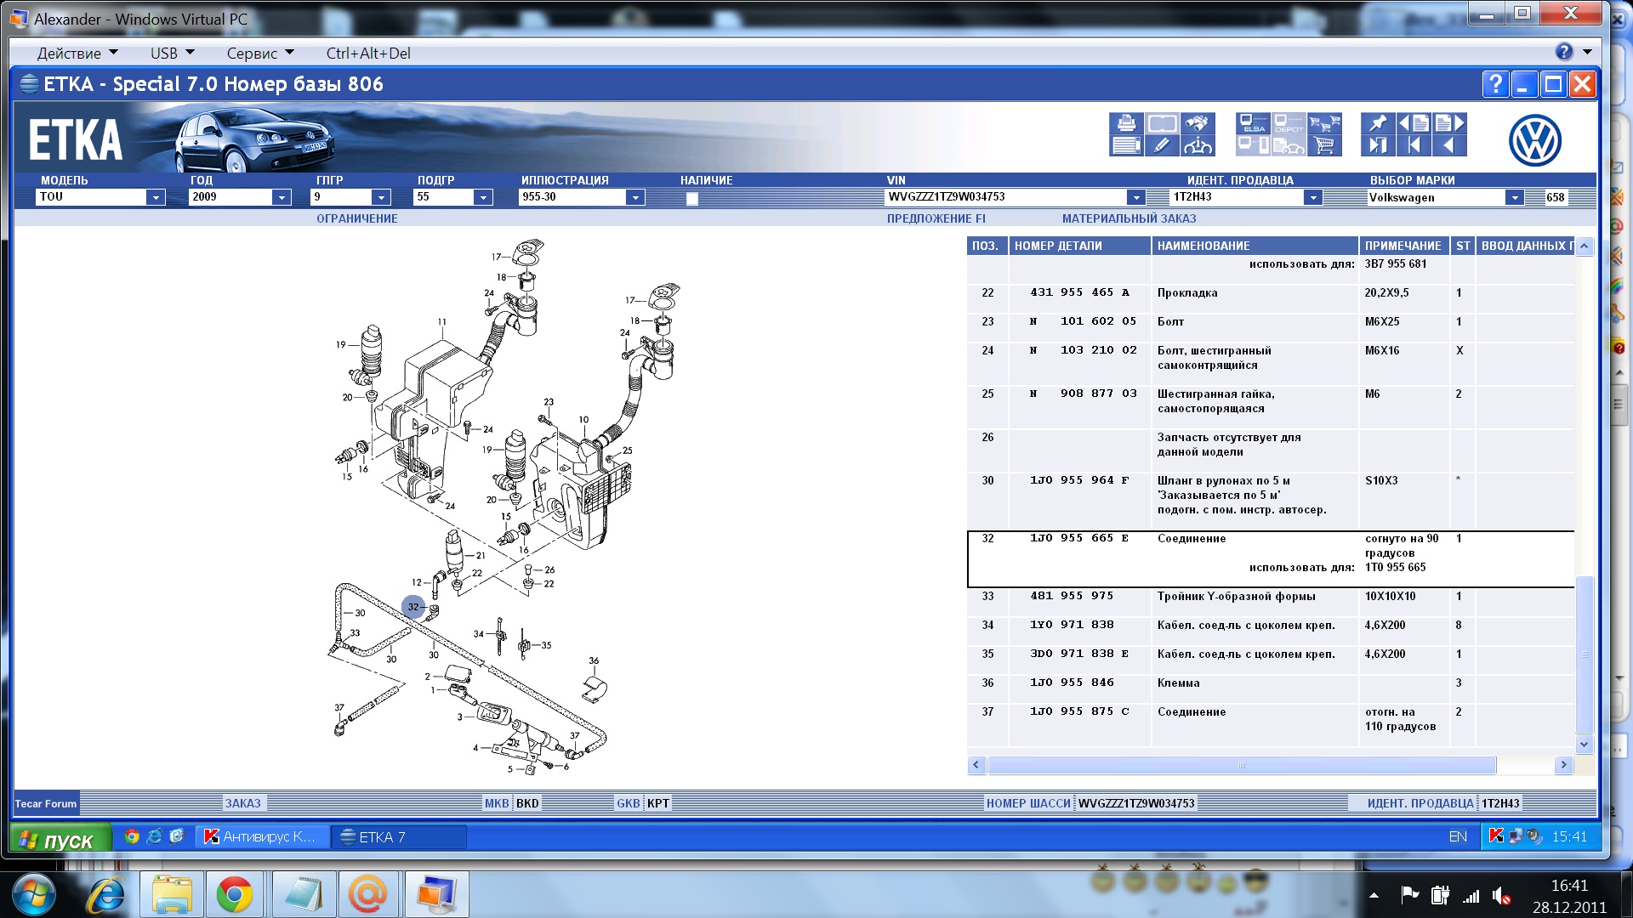Open the ГЛГР dropdown
Image resolution: width=1633 pixels, height=918 pixels.
381,197
